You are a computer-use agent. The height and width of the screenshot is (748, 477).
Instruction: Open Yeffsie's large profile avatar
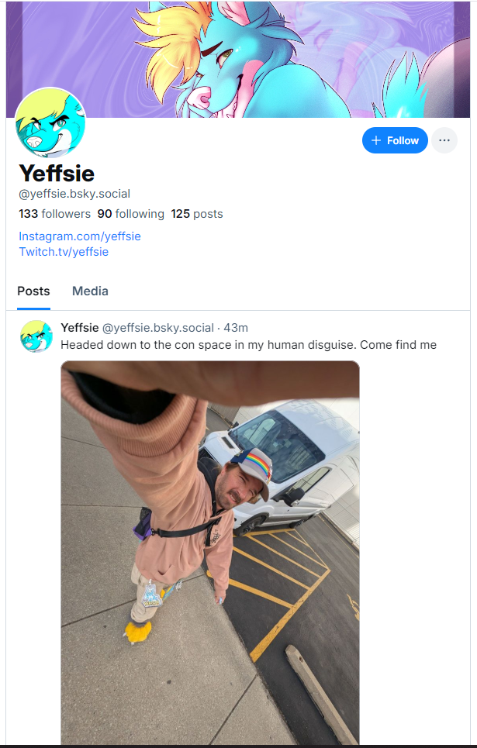tap(50, 122)
